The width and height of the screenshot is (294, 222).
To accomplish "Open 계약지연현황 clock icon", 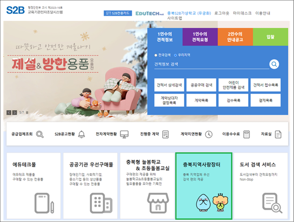I will pos(209,134).
